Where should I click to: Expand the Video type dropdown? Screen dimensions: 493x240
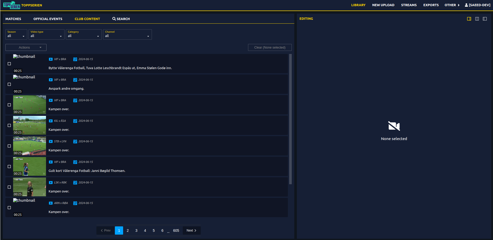pyautogui.click(x=46, y=34)
